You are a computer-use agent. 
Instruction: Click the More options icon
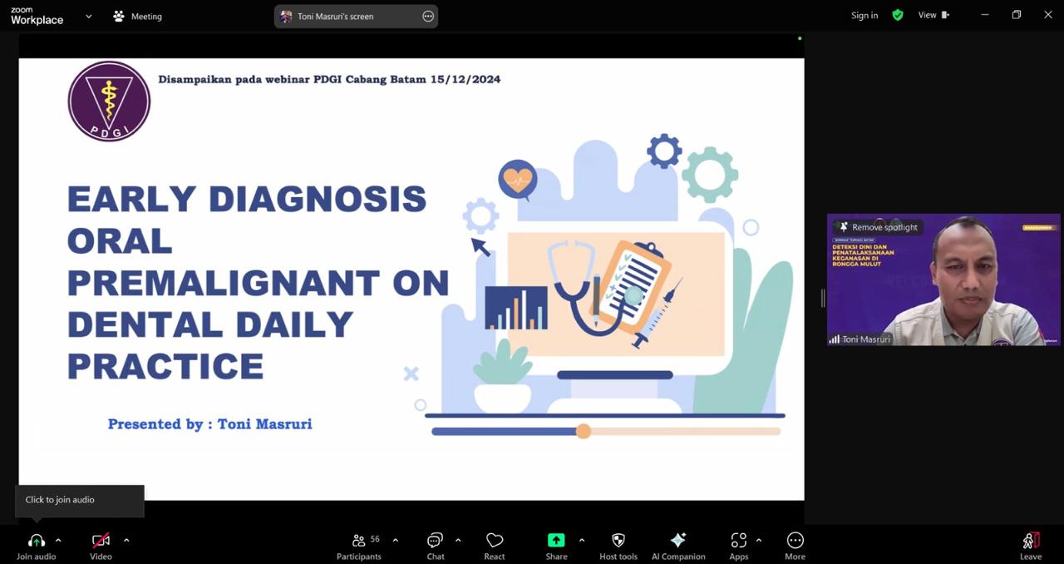[795, 541]
